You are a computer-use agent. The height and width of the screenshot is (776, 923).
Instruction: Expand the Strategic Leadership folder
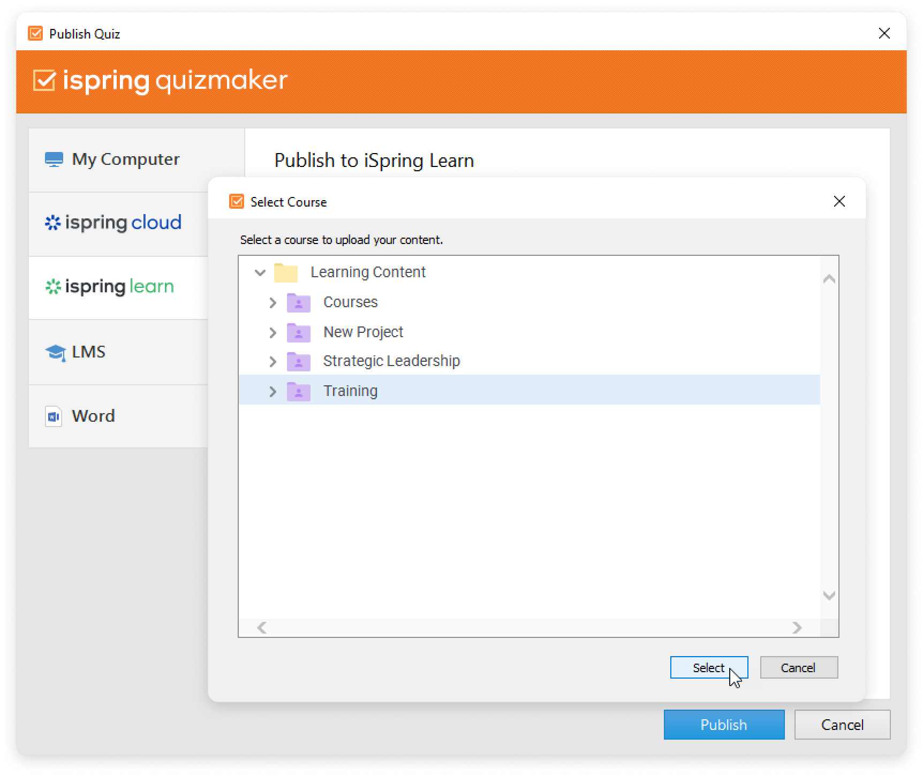(x=273, y=362)
